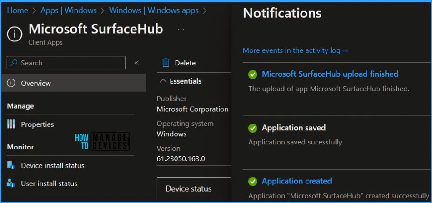Screen dimensions: 432x203
Task: Select the Application saved notification title
Action: [294, 128]
